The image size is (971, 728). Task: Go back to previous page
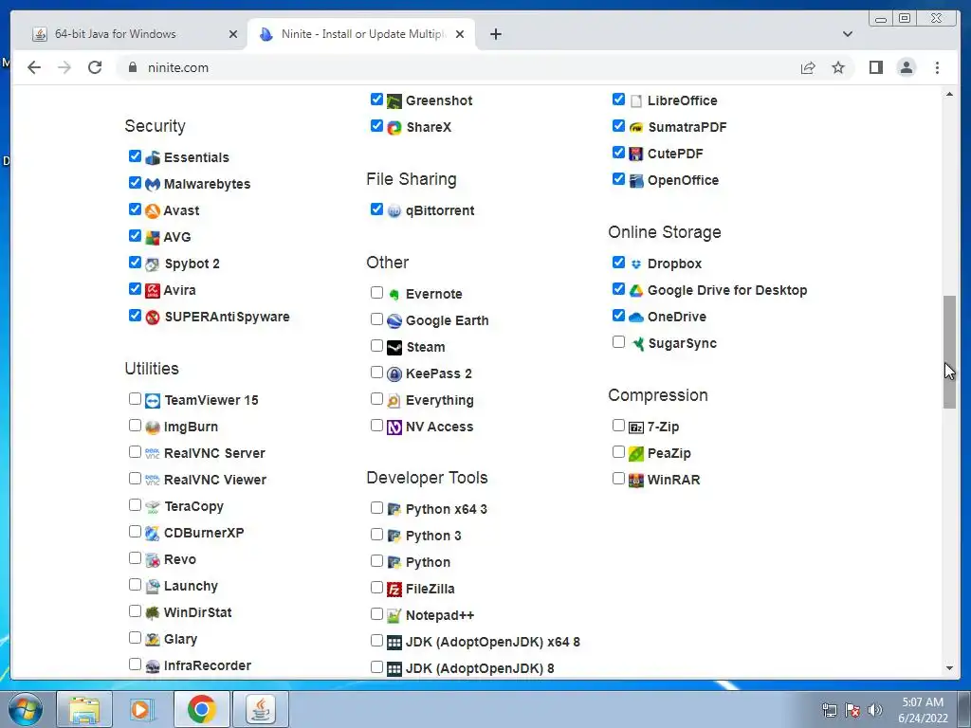pos(34,67)
